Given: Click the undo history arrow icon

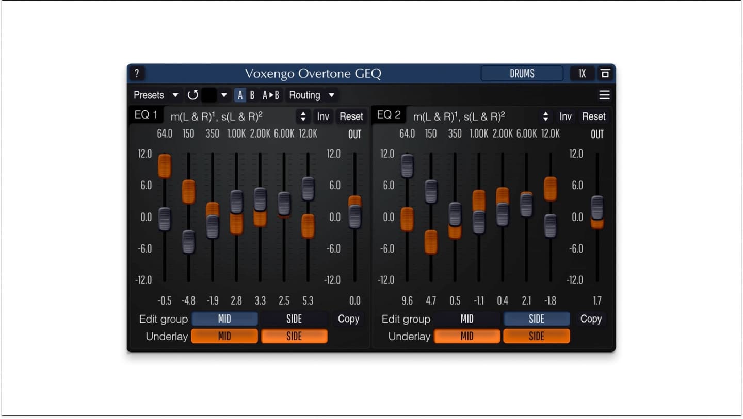Looking at the screenshot, I should coord(193,95).
